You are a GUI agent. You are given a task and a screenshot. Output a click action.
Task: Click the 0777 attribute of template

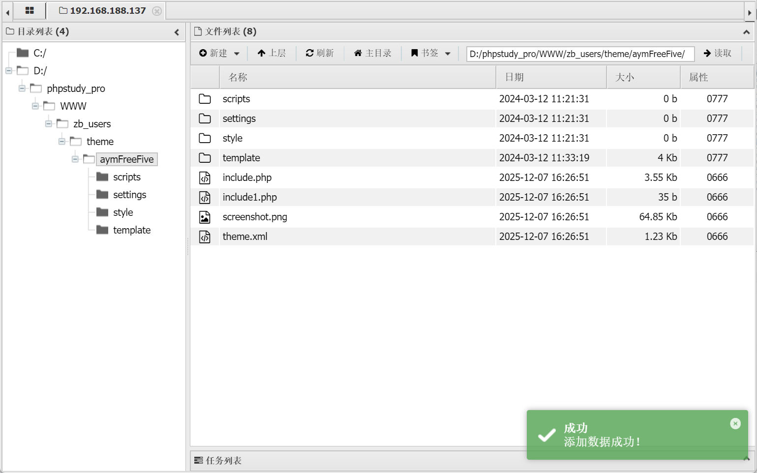tap(717, 158)
